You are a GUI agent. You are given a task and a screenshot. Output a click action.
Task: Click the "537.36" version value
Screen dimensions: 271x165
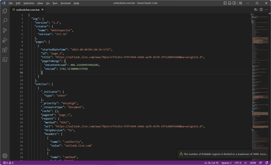point(61,34)
